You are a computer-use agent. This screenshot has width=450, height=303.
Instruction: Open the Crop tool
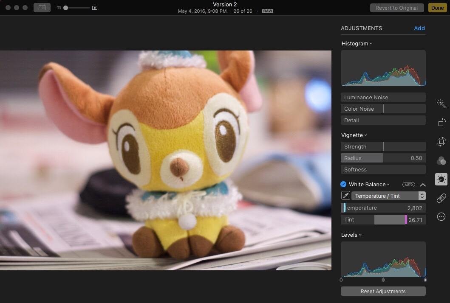pyautogui.click(x=442, y=142)
